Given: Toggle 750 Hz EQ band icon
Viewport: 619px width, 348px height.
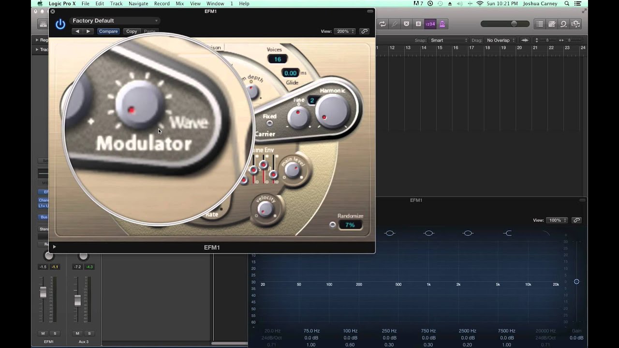Looking at the screenshot, I should click(x=428, y=233).
